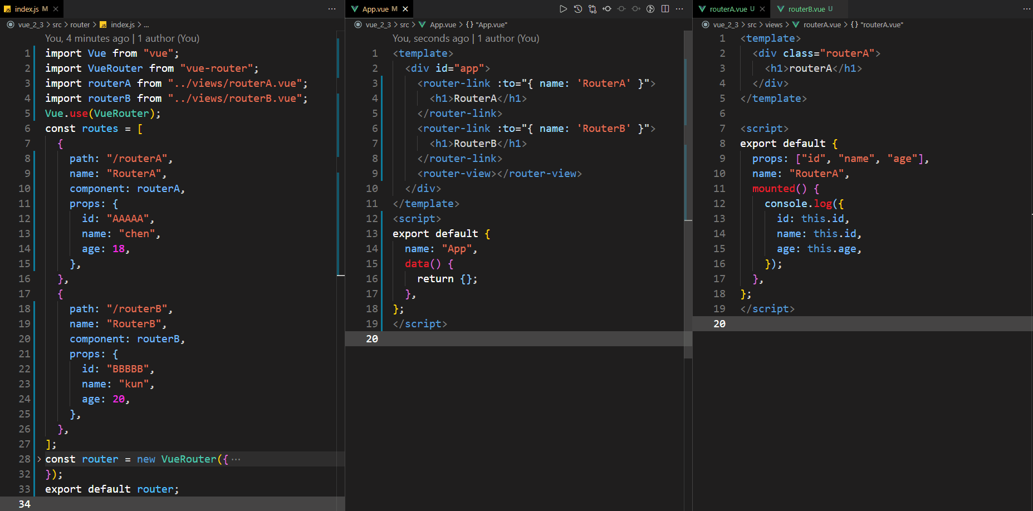Click '"BBBBB"' id value in index.js
1033x511 pixels.
click(128, 368)
